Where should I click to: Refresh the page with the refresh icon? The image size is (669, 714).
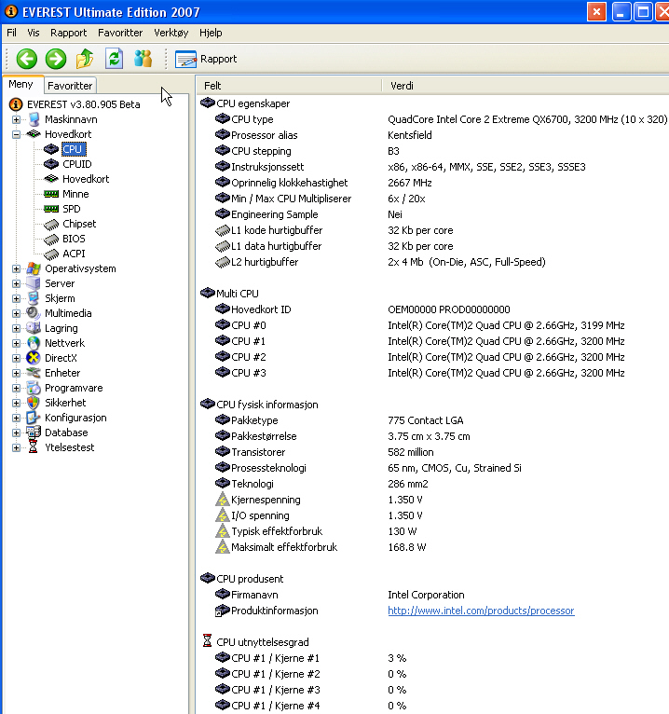[115, 59]
